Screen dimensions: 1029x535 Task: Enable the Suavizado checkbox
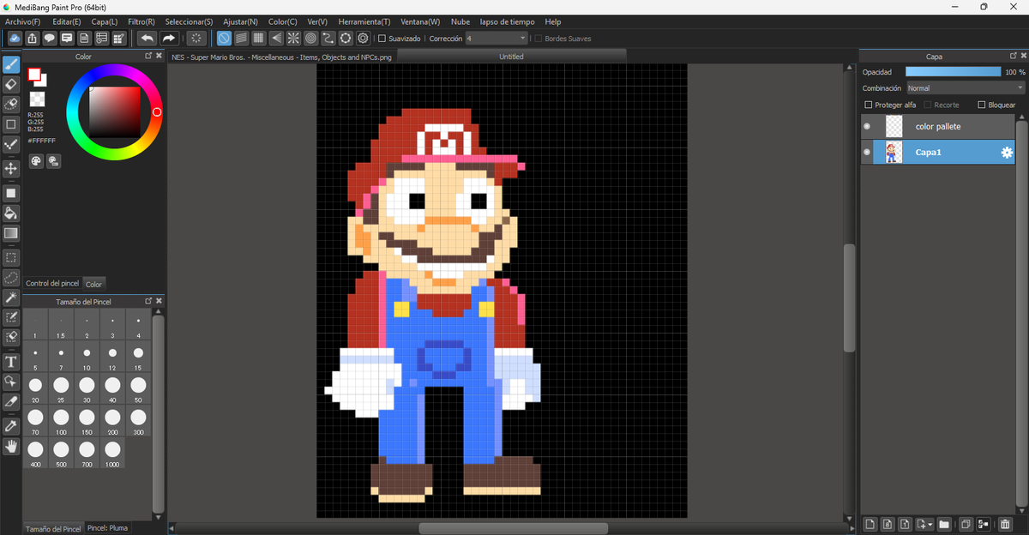click(x=382, y=39)
